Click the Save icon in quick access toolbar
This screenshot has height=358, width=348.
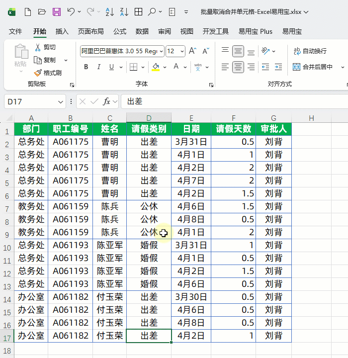pyautogui.click(x=57, y=11)
